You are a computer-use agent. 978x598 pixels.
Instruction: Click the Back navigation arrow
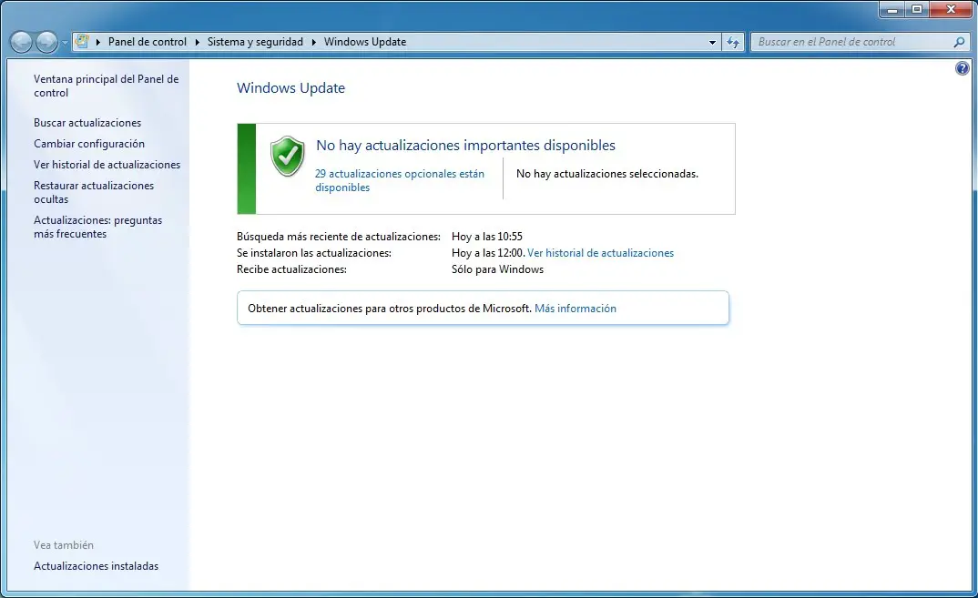coord(21,42)
